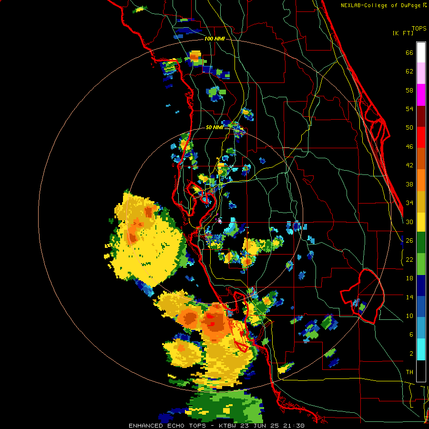
Task: Pick the magenta legend swatch
Action: pos(421,95)
